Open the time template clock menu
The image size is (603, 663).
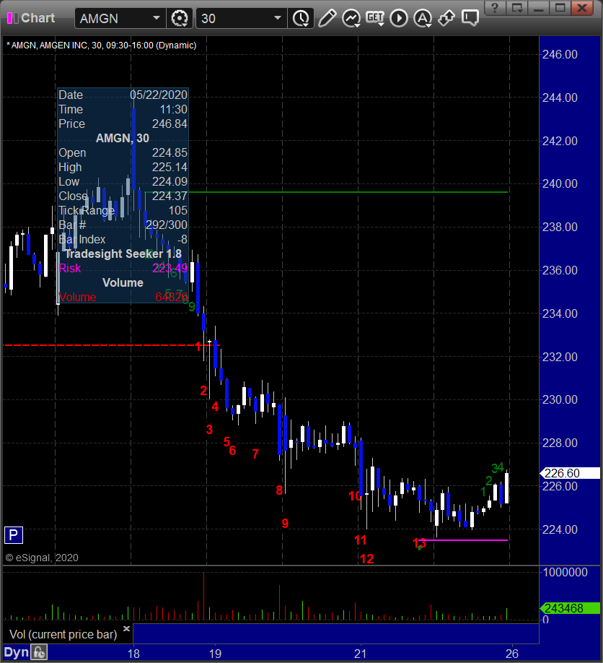(301, 19)
